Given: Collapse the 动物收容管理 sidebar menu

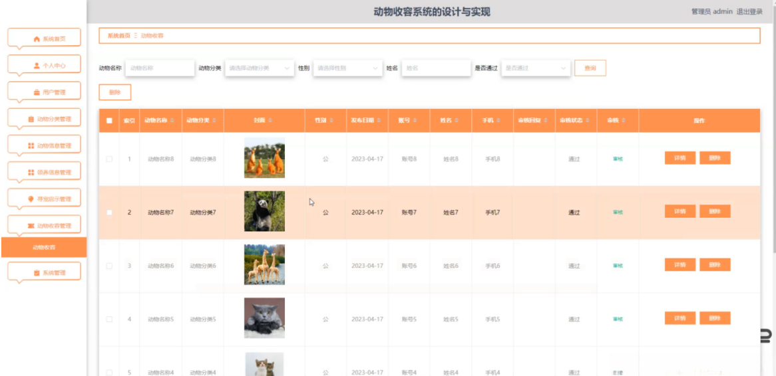Looking at the screenshot, I should [x=44, y=226].
